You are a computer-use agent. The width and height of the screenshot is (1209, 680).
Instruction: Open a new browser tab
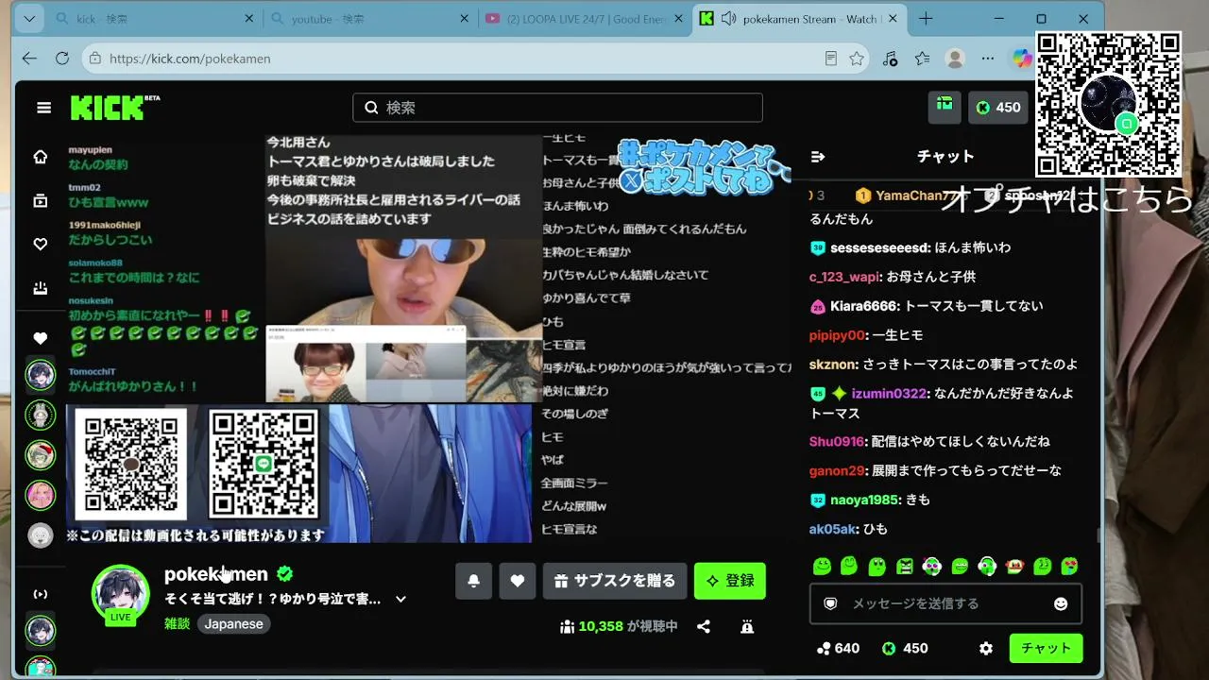[926, 19]
